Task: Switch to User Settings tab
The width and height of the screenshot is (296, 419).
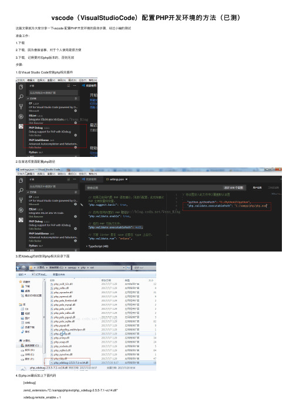Action: tap(257, 187)
